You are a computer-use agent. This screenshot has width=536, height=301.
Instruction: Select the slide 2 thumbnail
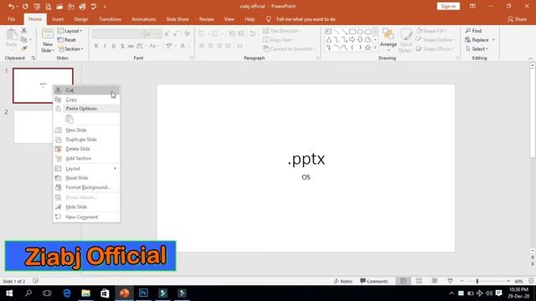(x=33, y=126)
